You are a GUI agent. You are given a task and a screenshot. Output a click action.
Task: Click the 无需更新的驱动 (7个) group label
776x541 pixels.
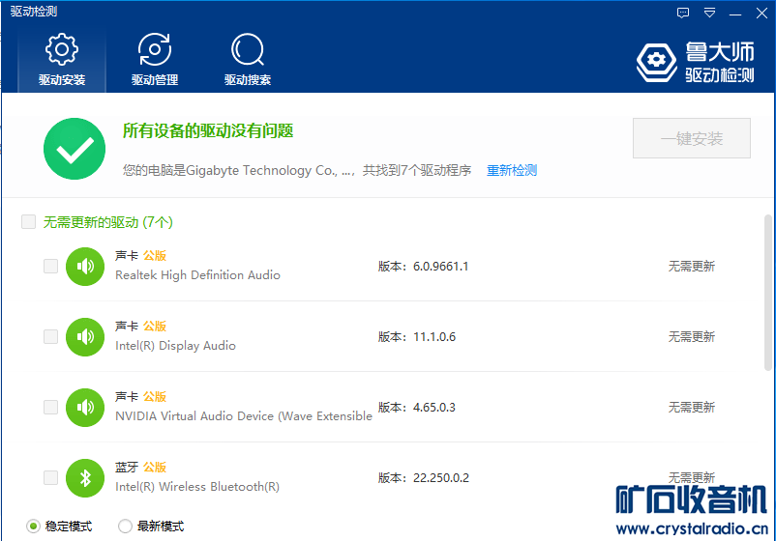(108, 222)
